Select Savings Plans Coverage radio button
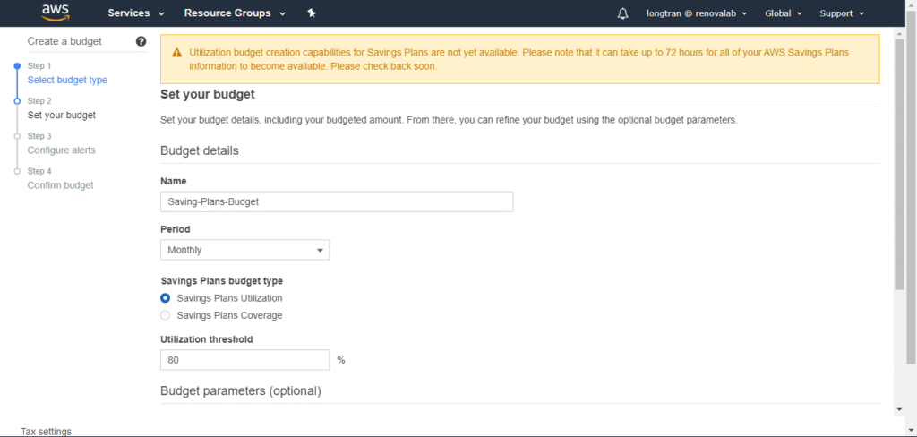Image resolution: width=917 pixels, height=437 pixels. pos(166,315)
